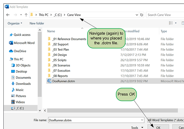184x129 pixels.
Task: Click Quick access star icon
Action: 11,35
